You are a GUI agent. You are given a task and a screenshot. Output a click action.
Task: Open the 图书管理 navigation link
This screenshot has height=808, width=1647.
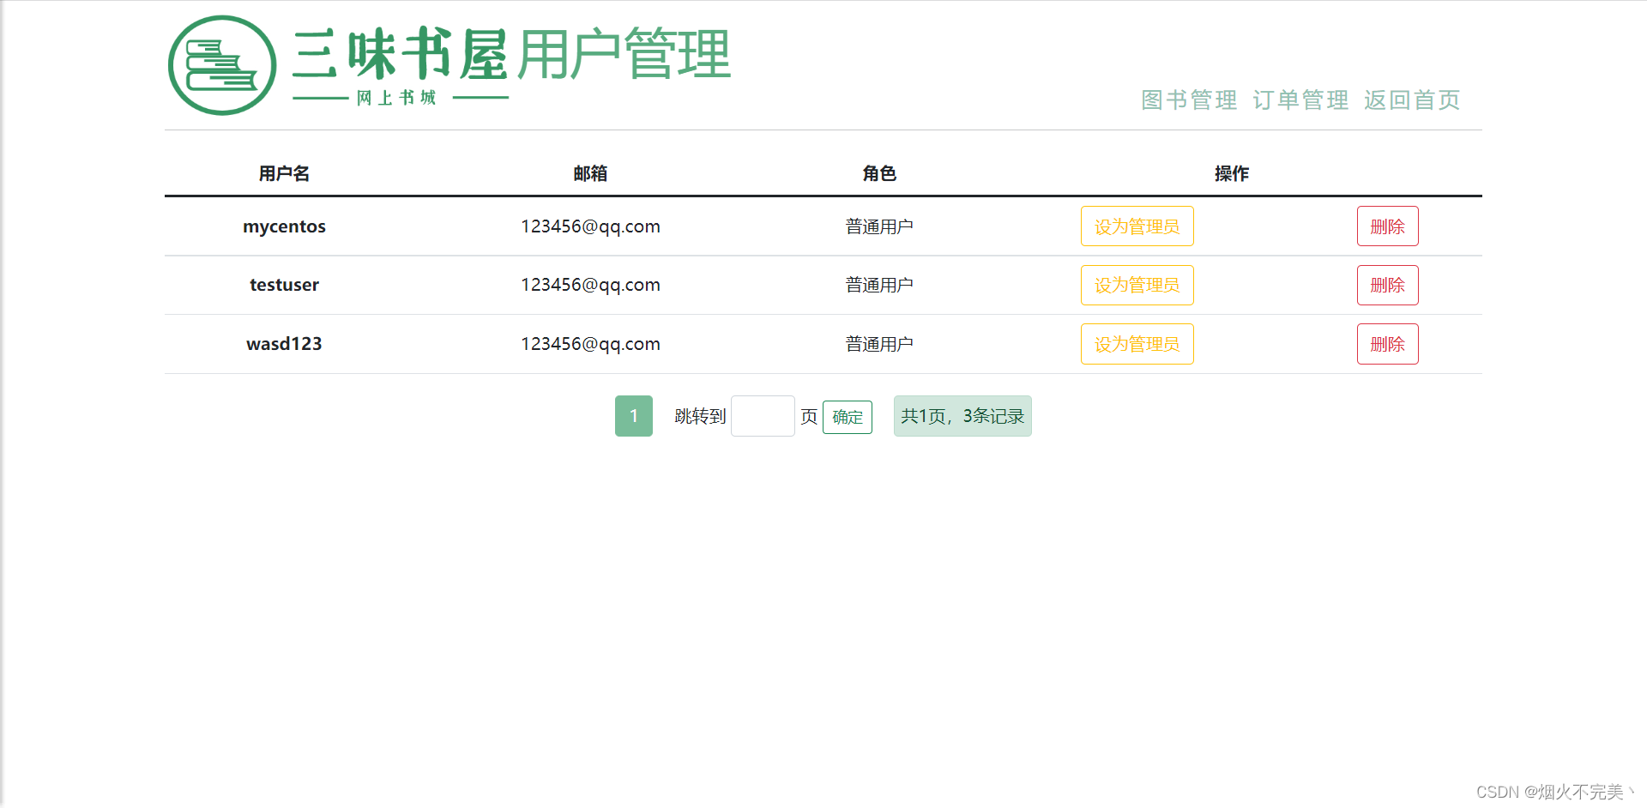click(1189, 100)
